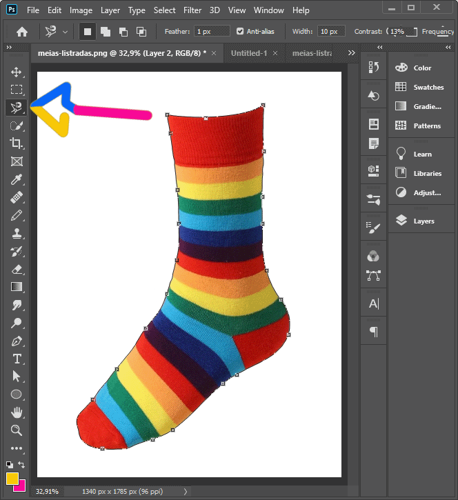
Task: Open the Edit Toolbar three-dots menu
Action: pos(17,448)
